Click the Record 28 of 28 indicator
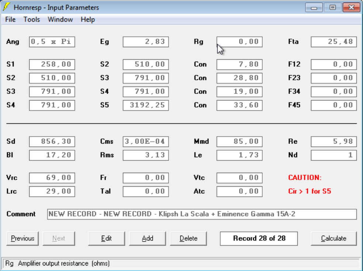The image size is (363, 271). point(259,239)
